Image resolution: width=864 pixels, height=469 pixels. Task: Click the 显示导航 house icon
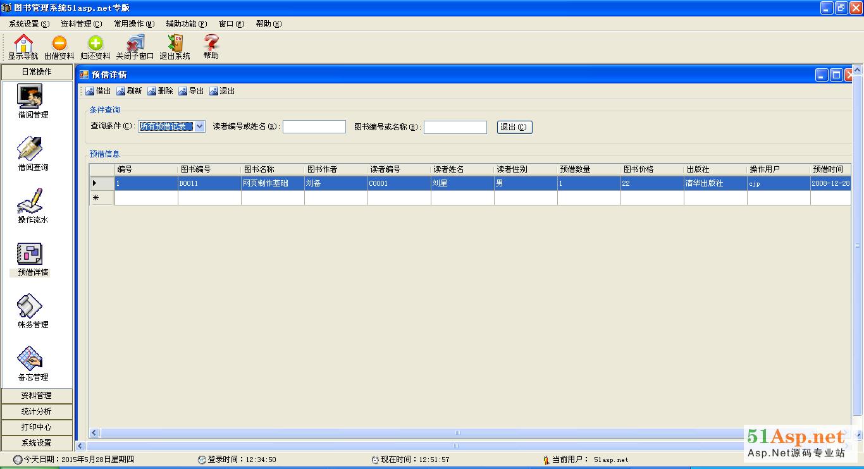(23, 44)
